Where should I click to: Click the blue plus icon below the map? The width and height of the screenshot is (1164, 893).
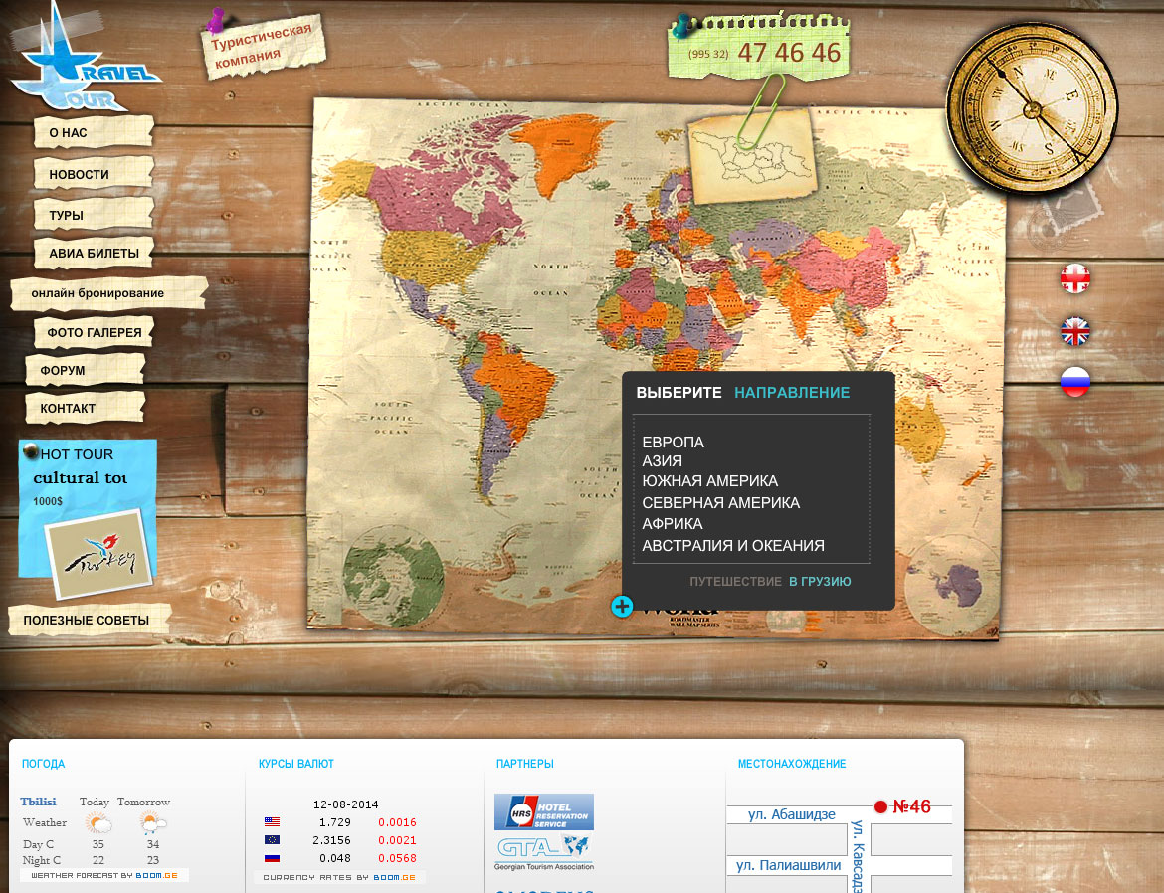[622, 606]
